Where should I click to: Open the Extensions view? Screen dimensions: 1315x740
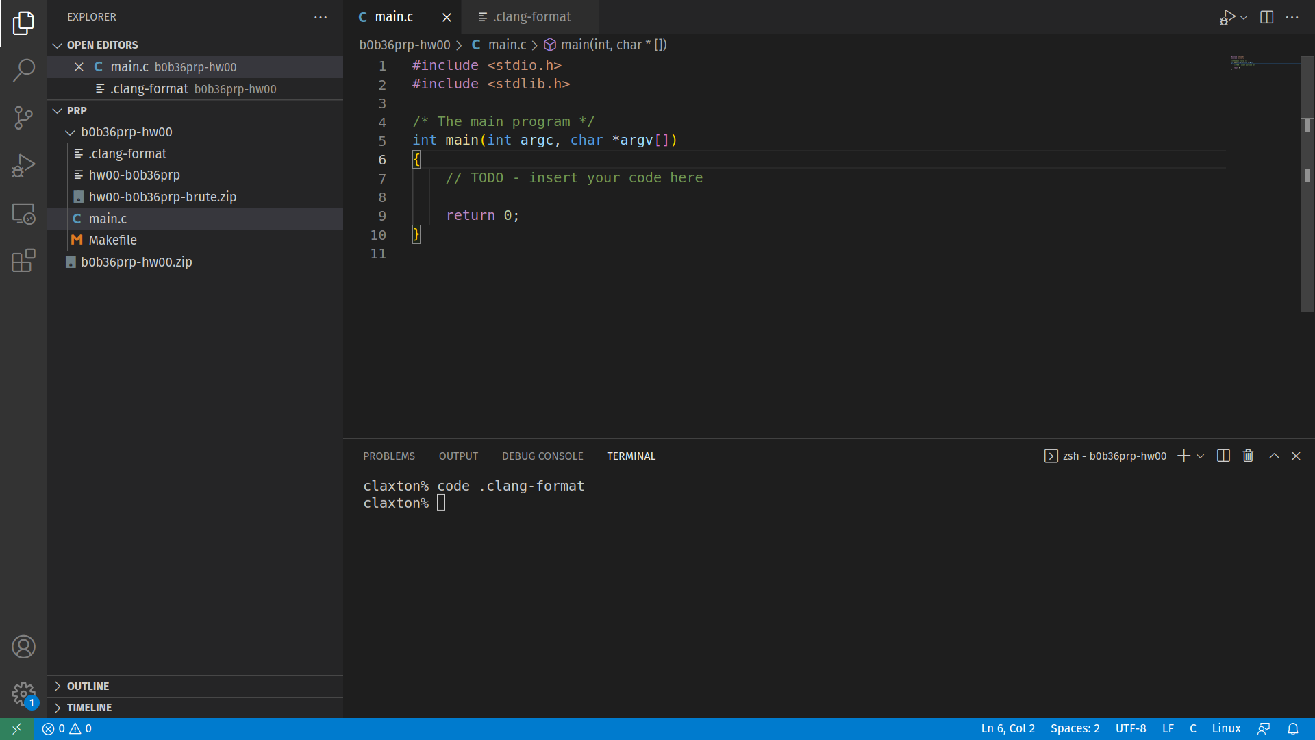click(24, 260)
